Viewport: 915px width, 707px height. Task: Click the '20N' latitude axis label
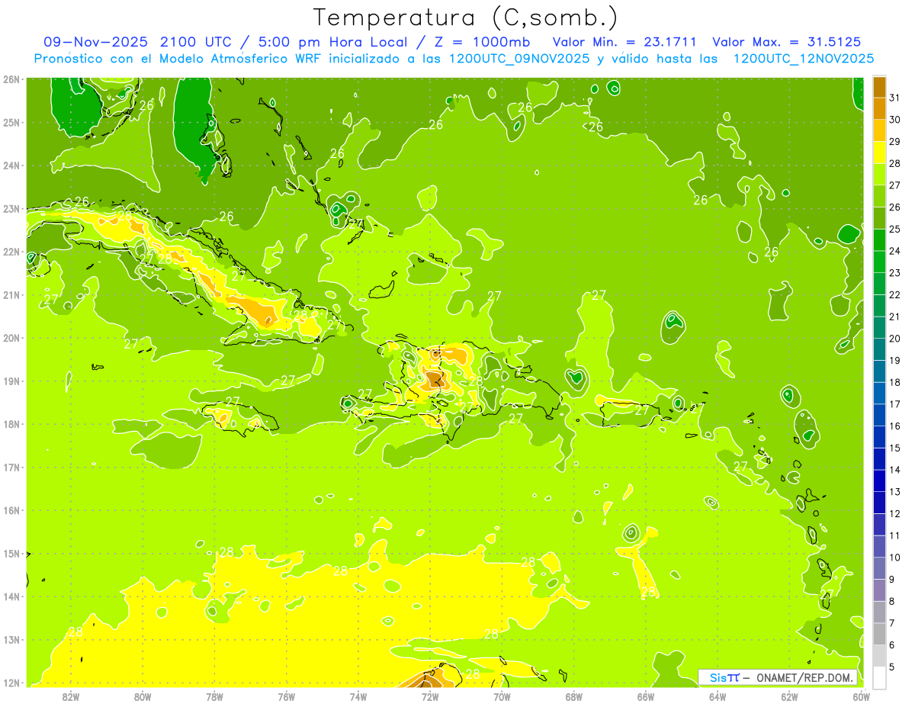[x=11, y=338]
